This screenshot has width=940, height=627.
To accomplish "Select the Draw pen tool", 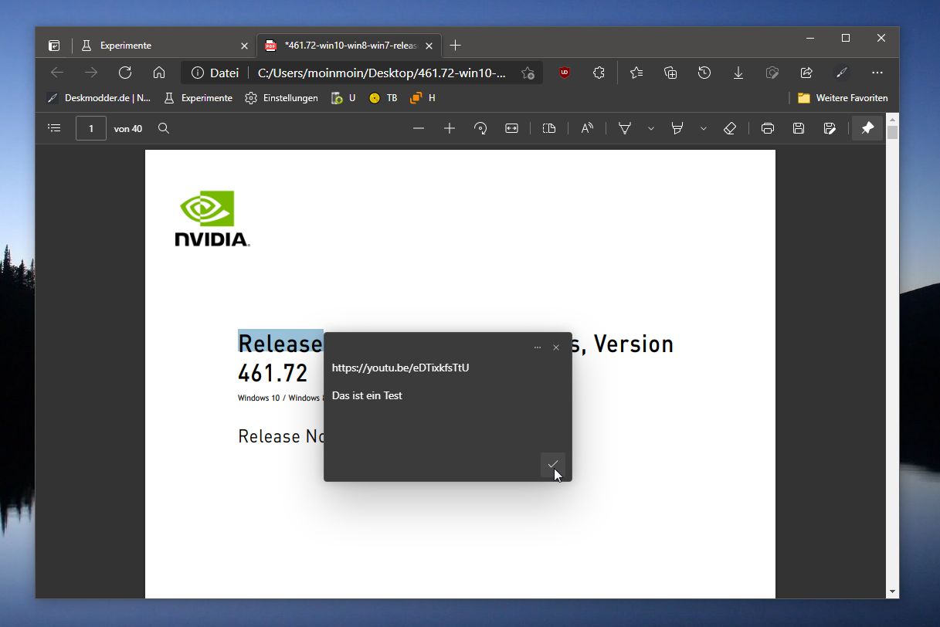I will click(625, 128).
